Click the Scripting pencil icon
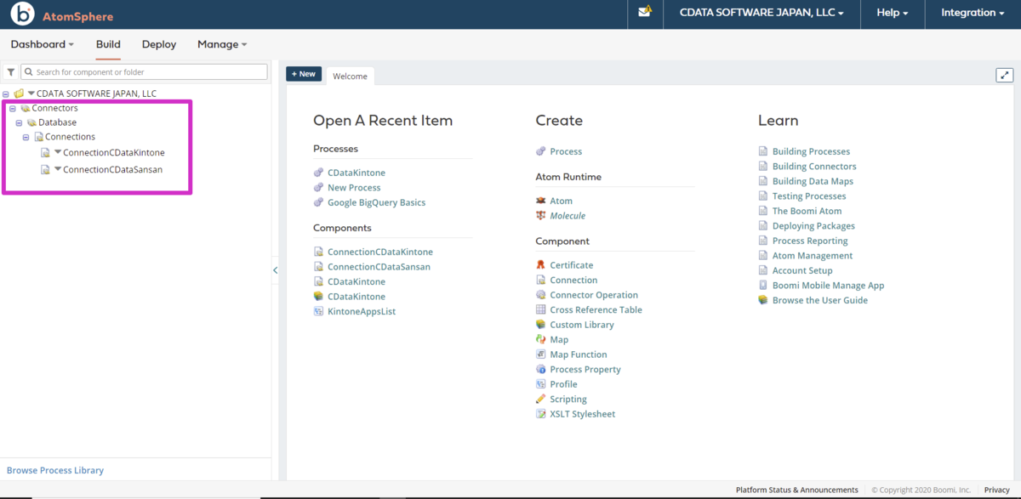Image resolution: width=1021 pixels, height=499 pixels. [541, 399]
